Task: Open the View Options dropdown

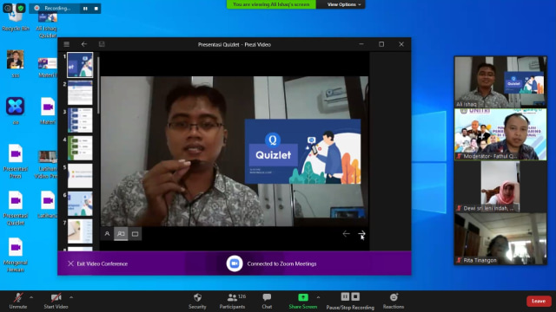Action: point(344,4)
